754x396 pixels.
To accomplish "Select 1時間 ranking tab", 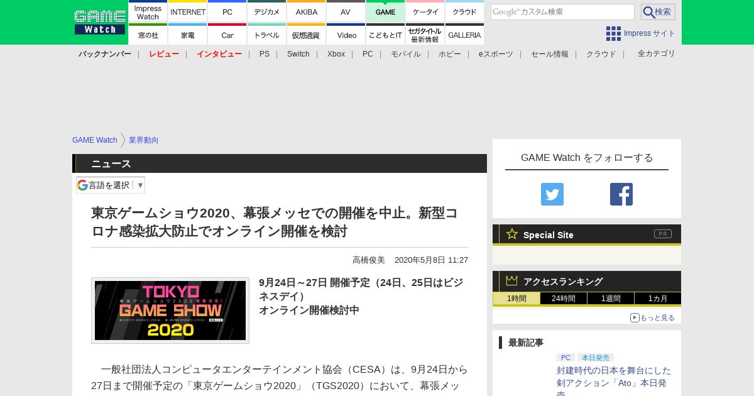I will coord(516,299).
